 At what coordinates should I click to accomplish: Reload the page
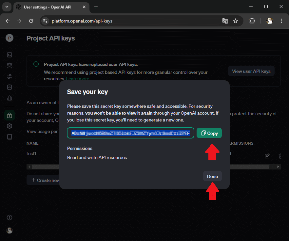click(x=31, y=21)
